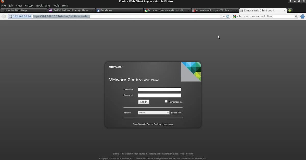
Task: Open the History menu
Action: click(29, 5)
